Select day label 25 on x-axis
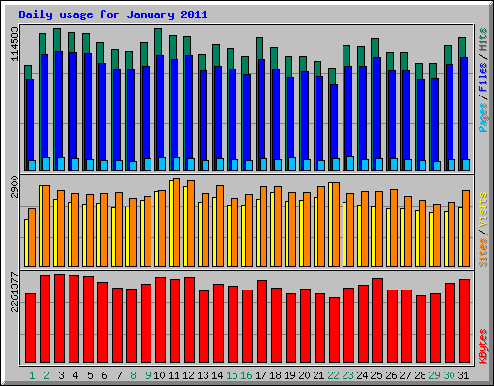494x386 pixels. (x=376, y=375)
